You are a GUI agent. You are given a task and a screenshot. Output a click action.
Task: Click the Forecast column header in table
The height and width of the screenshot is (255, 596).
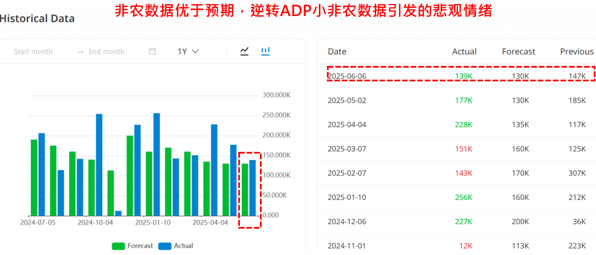coord(518,52)
